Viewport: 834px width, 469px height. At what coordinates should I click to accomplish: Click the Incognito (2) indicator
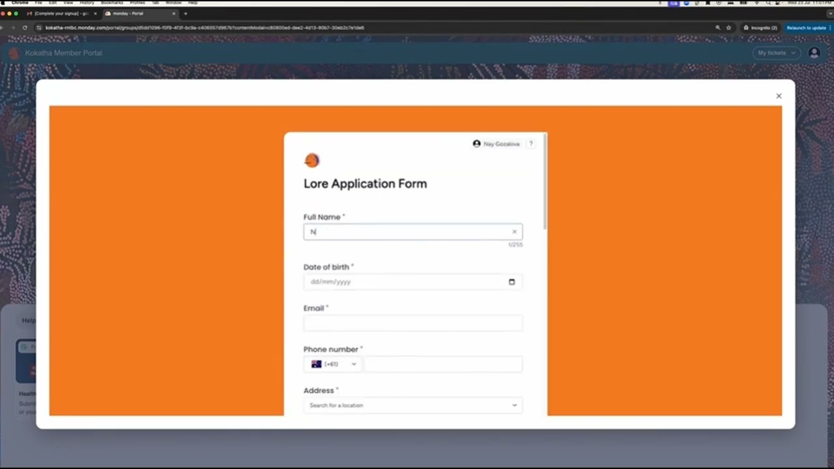760,27
